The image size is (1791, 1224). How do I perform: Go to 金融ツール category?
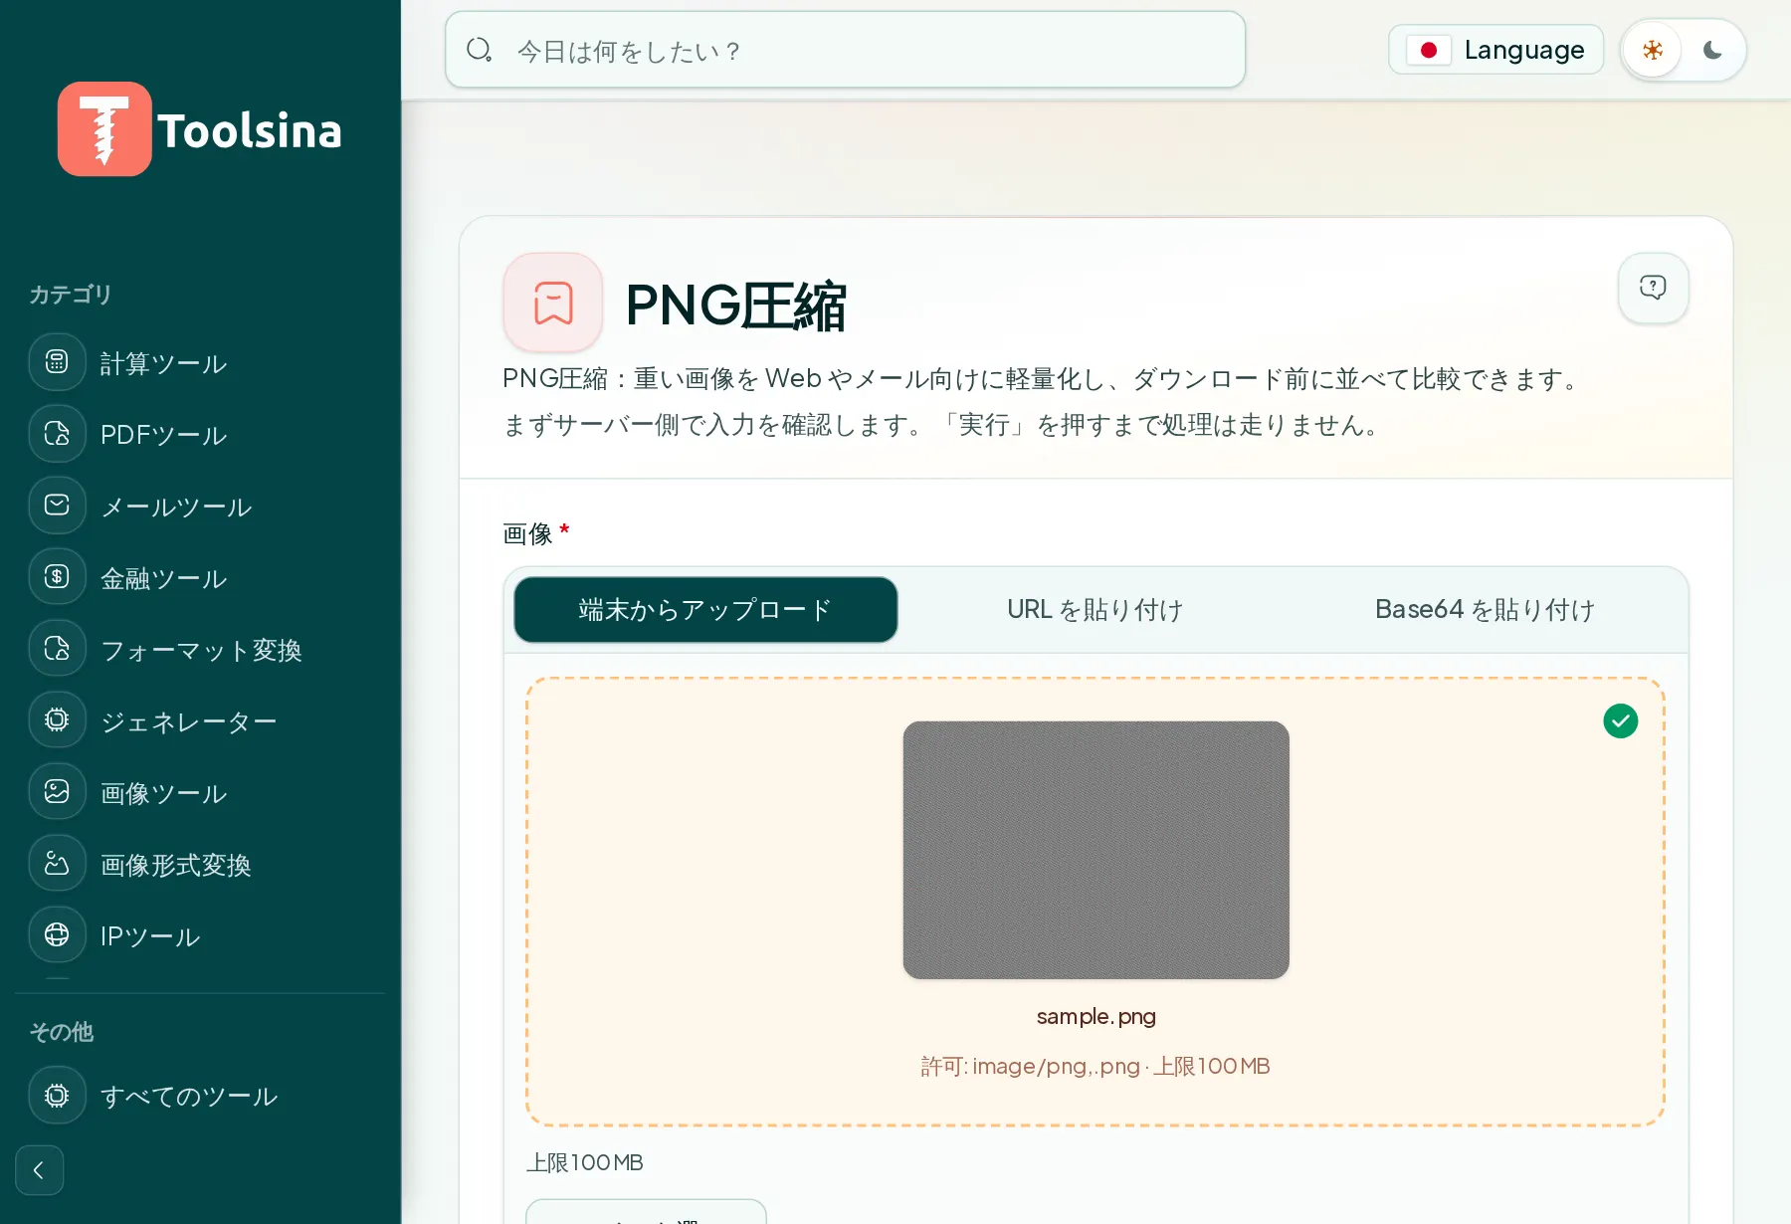[x=163, y=578]
